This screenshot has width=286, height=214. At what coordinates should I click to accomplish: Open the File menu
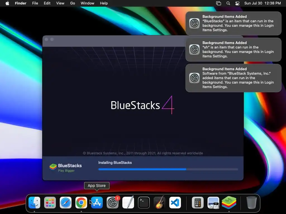pos(35,3)
